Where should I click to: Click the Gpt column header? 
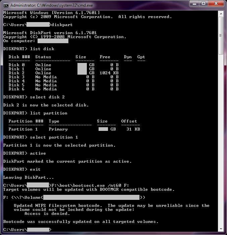point(141,57)
